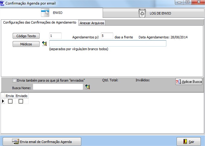
Task: Click the application icon in the title bar
Action: click(x=3, y=3)
